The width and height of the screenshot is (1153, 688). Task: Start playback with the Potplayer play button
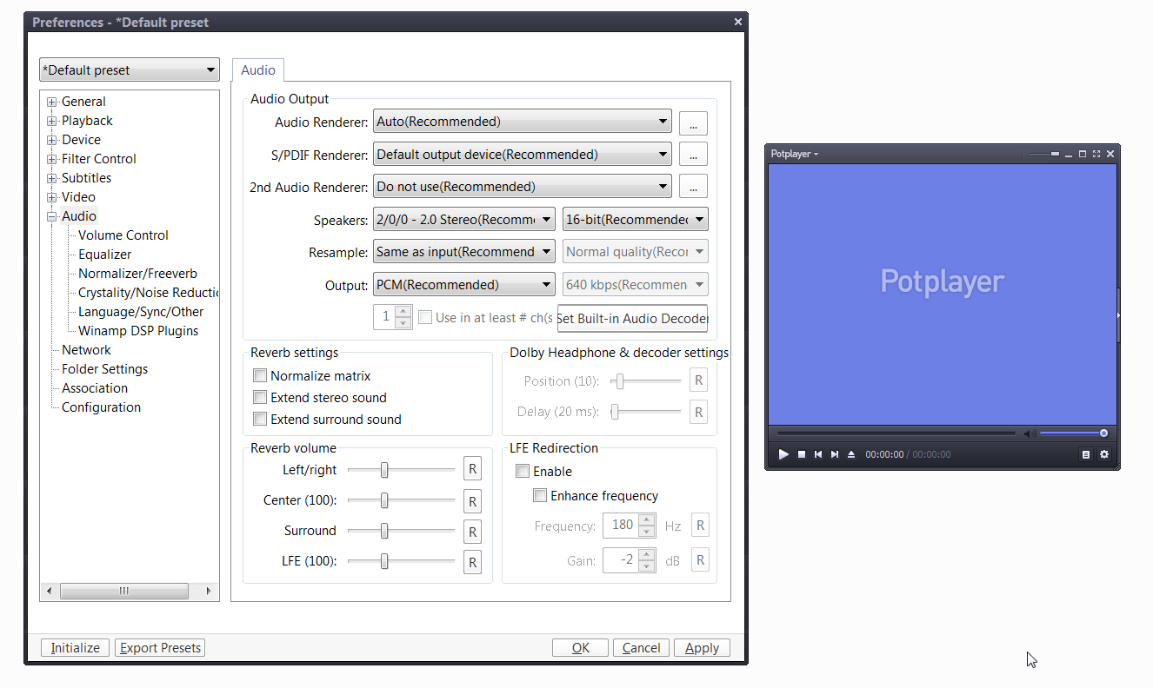pos(783,454)
